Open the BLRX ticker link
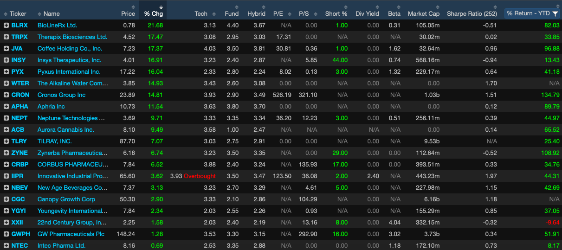562x250 pixels. [x=19, y=25]
